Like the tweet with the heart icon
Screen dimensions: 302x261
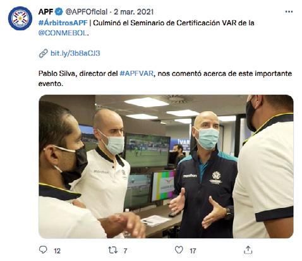[179, 250]
